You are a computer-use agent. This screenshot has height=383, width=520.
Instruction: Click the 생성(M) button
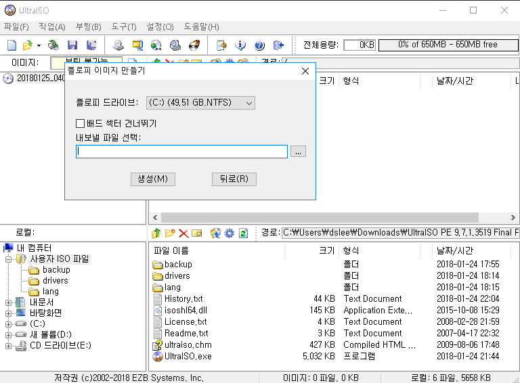tap(153, 179)
